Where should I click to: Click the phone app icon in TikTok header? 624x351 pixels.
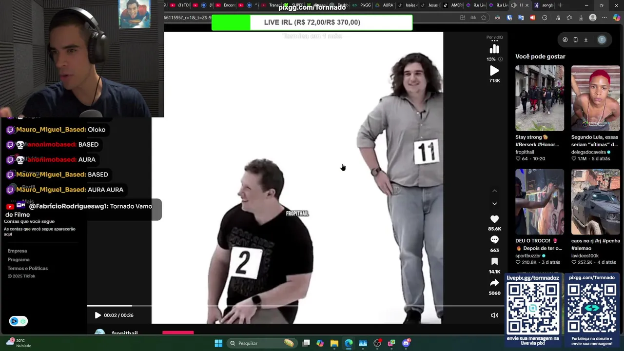coord(575,40)
